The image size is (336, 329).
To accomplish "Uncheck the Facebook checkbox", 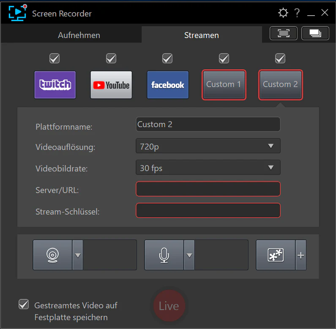I will point(167,58).
